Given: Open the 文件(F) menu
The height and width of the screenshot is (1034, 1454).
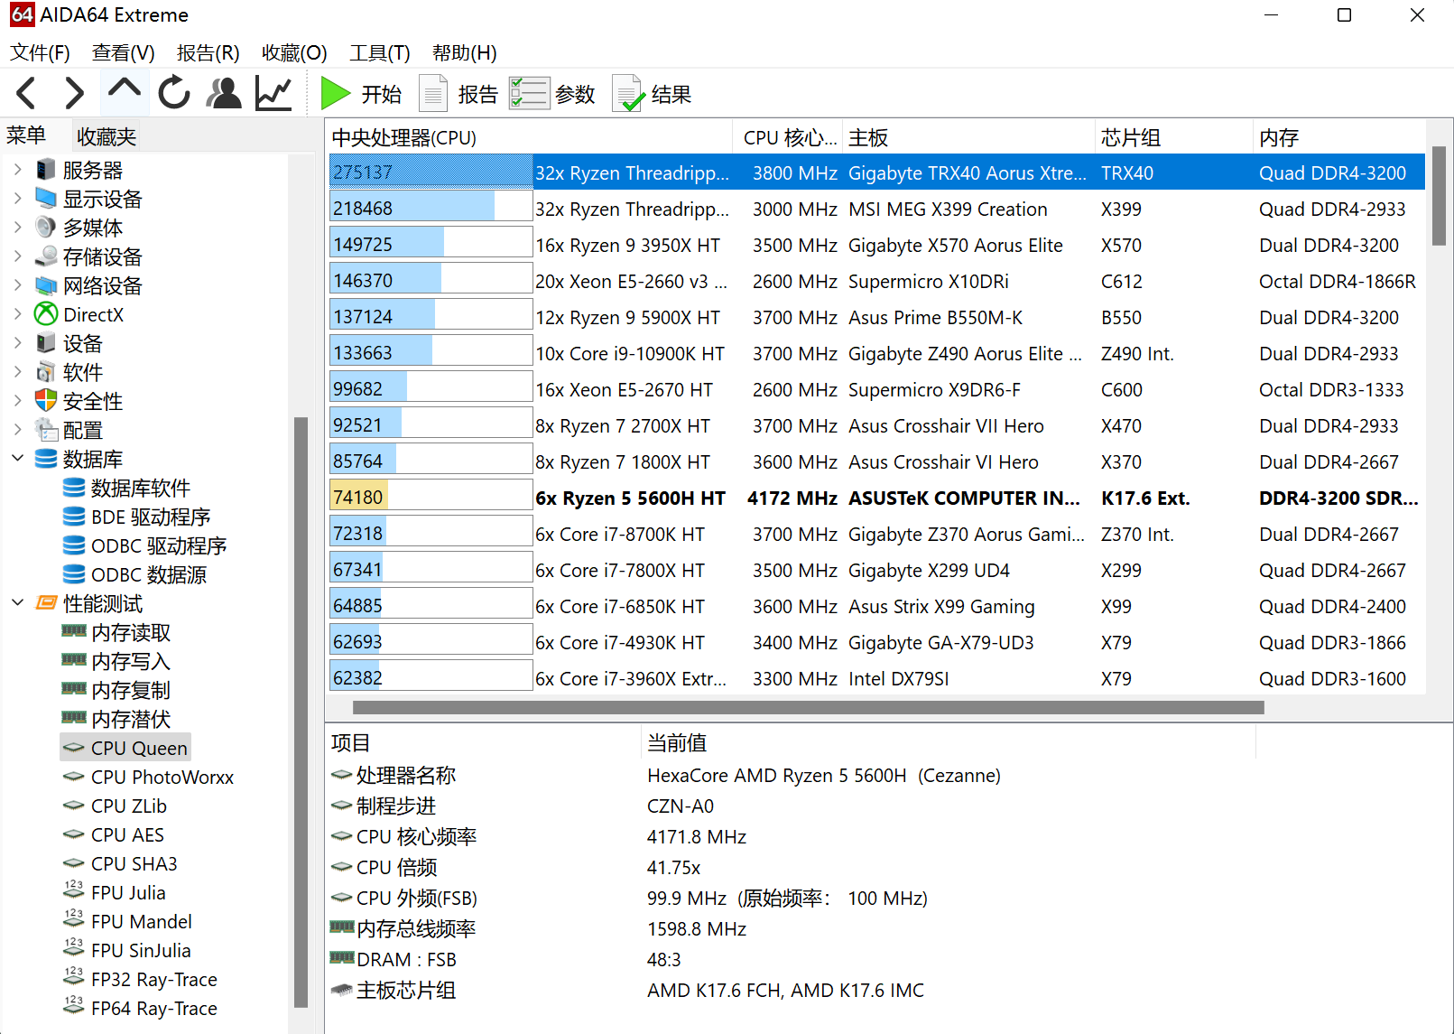Looking at the screenshot, I should pyautogui.click(x=40, y=52).
